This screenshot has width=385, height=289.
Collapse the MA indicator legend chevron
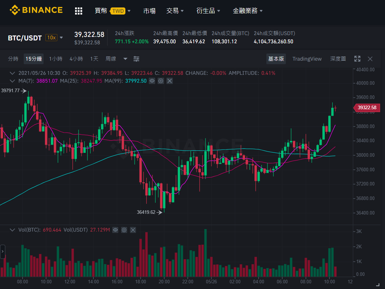12,81
